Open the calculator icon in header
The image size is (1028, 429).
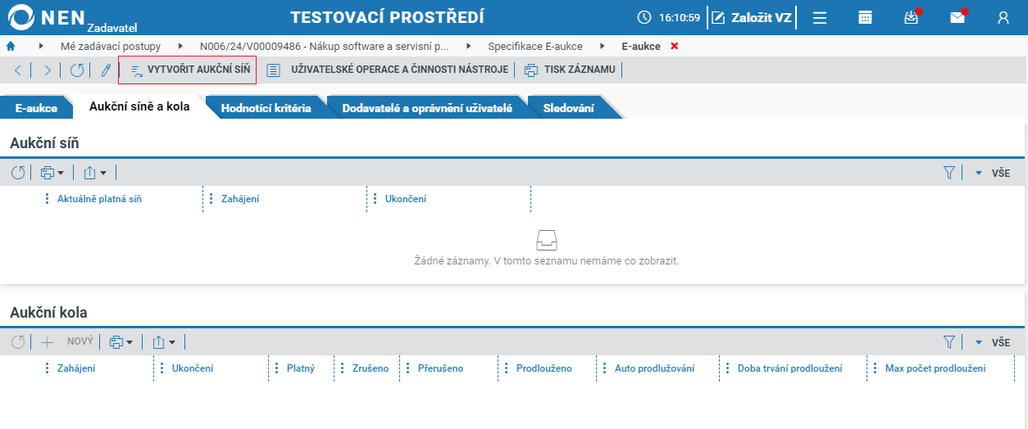865,17
